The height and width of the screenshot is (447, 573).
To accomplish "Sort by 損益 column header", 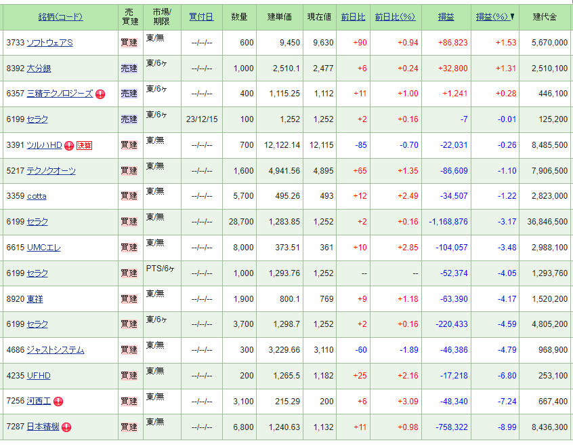I will point(446,17).
